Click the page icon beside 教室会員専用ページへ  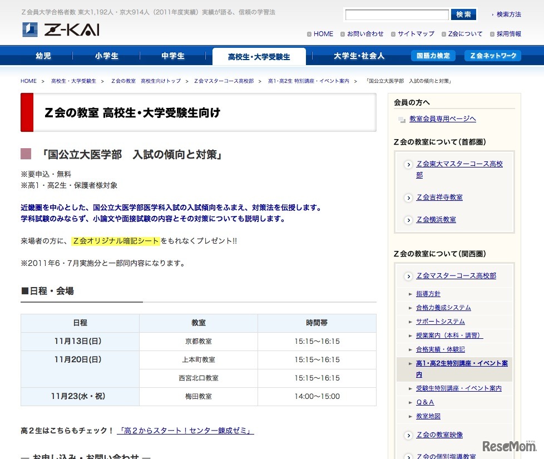coord(402,119)
